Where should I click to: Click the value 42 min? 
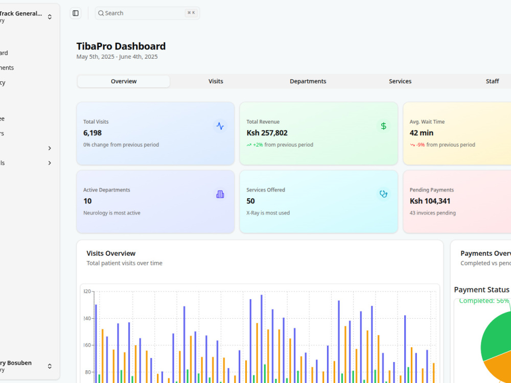422,133
